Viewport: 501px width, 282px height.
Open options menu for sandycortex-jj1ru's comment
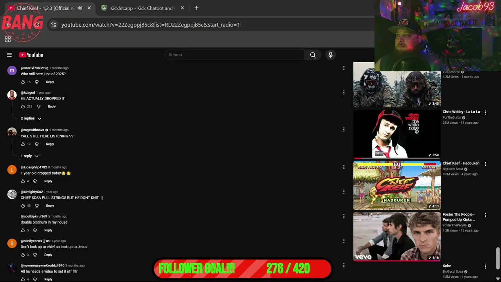(x=344, y=241)
